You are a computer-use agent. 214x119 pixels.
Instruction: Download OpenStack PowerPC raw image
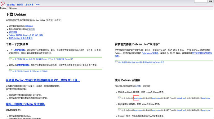184,98
